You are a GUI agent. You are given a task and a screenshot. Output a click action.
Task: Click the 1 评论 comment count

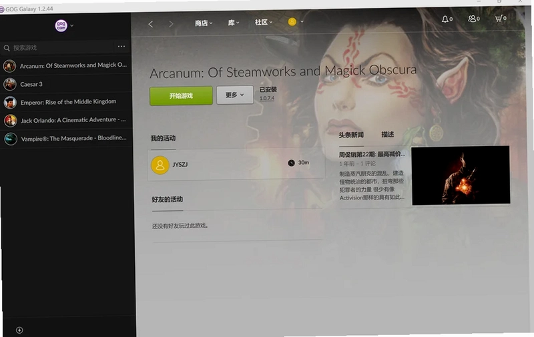coord(368,163)
